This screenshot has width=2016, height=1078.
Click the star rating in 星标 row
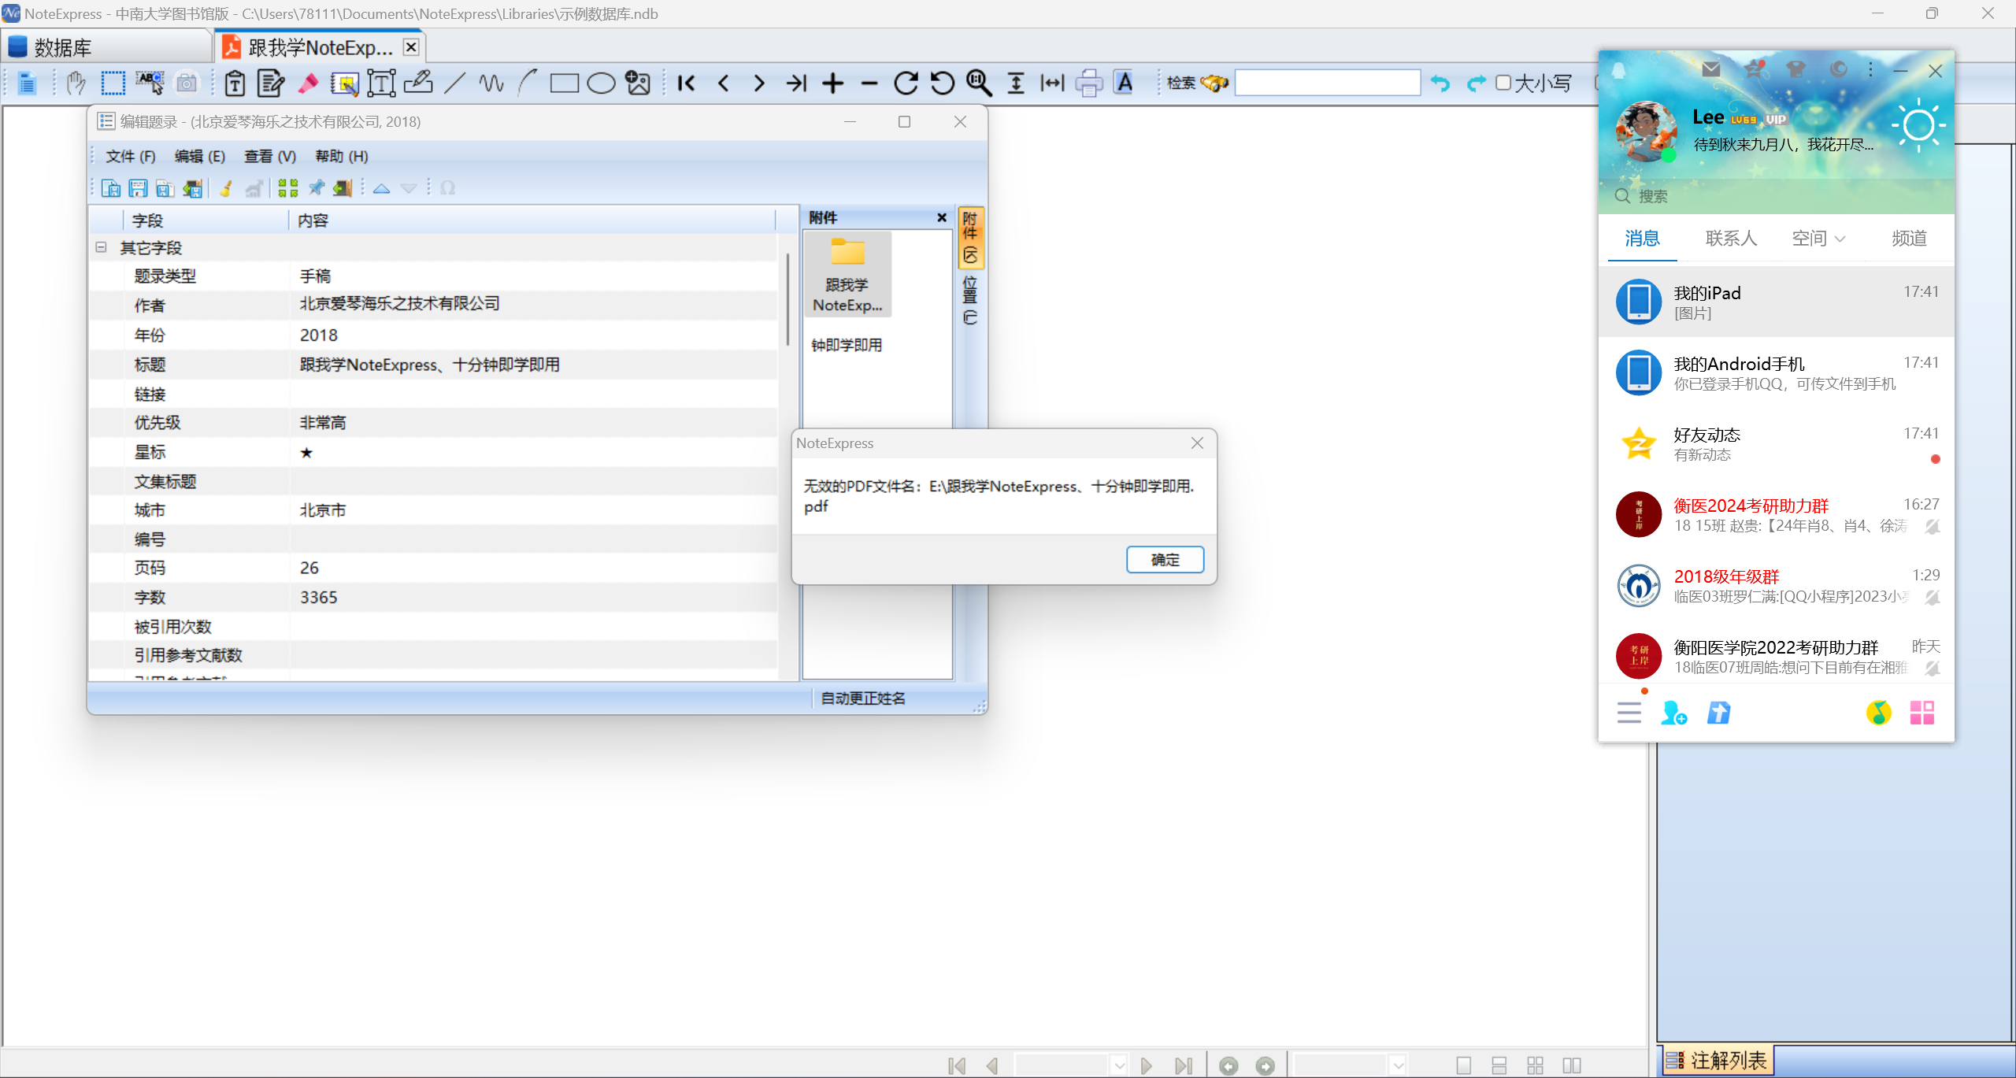coord(306,453)
